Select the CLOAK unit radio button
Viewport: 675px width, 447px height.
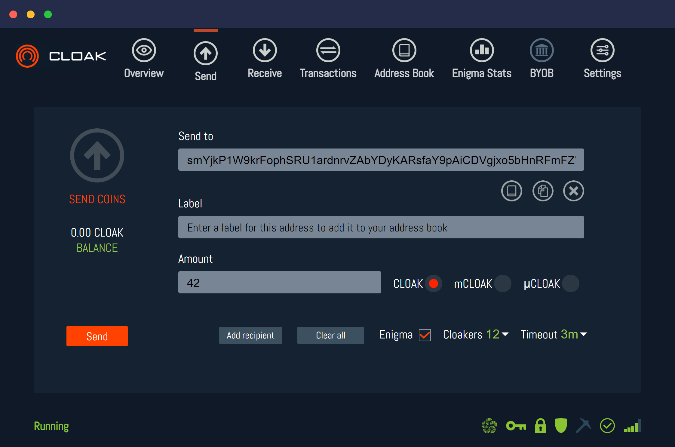coord(434,283)
